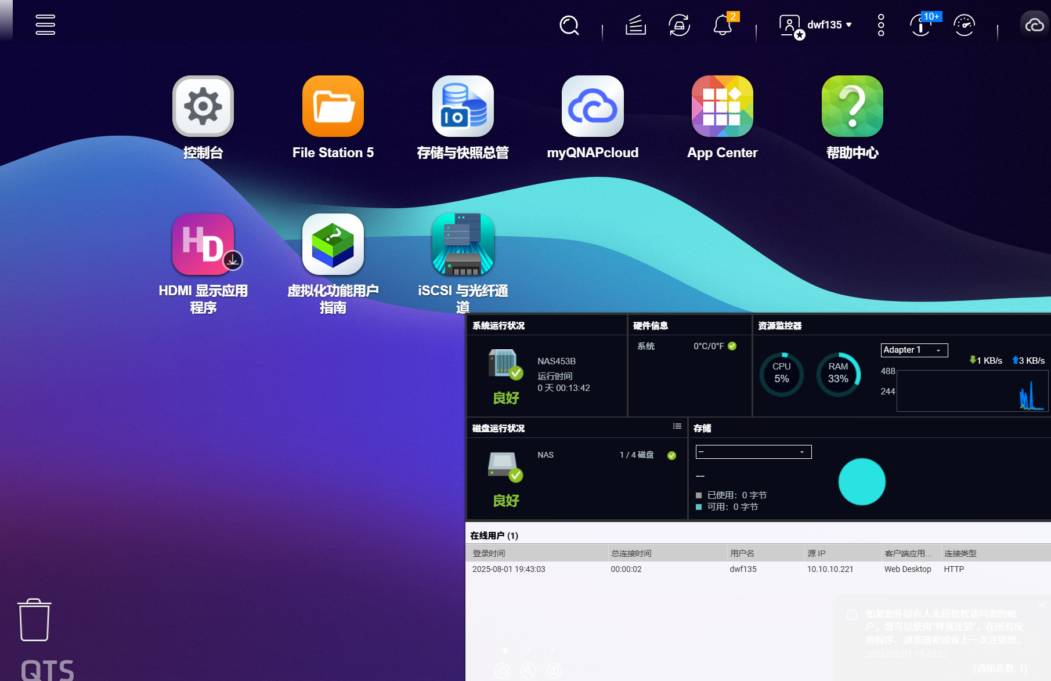Click green check next to 1 / 4 磁盘
1051x681 pixels.
[671, 455]
